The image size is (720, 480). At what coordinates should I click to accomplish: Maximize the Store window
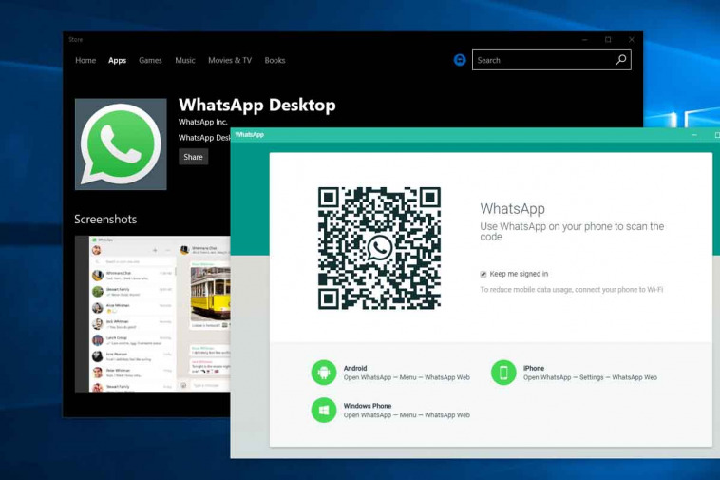tap(608, 39)
